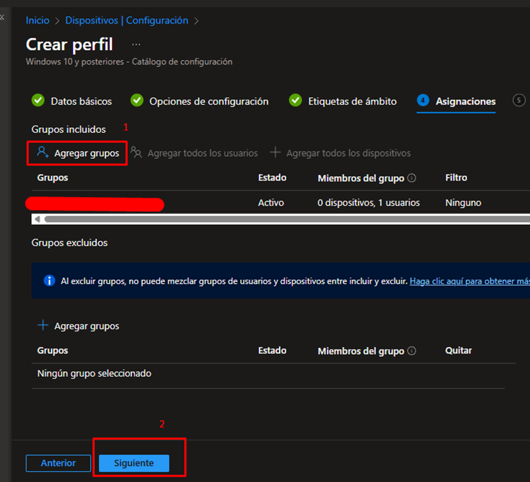Select the Asignaciones step tab
This screenshot has width=530, height=482.
457,101
